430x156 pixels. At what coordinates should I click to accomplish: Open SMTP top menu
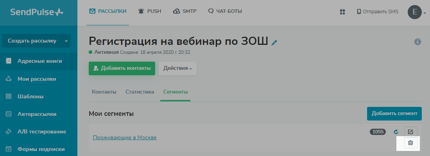(185, 11)
